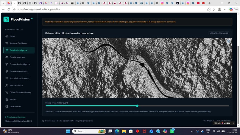
Task: Open the Situation Dashboard page
Action: 19,43
